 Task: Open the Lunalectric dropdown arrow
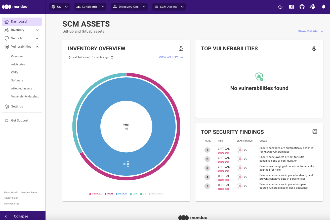103,7
